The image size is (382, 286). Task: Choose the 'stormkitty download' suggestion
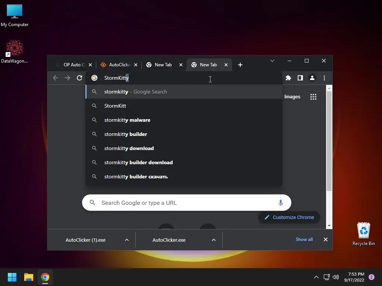pyautogui.click(x=184, y=148)
